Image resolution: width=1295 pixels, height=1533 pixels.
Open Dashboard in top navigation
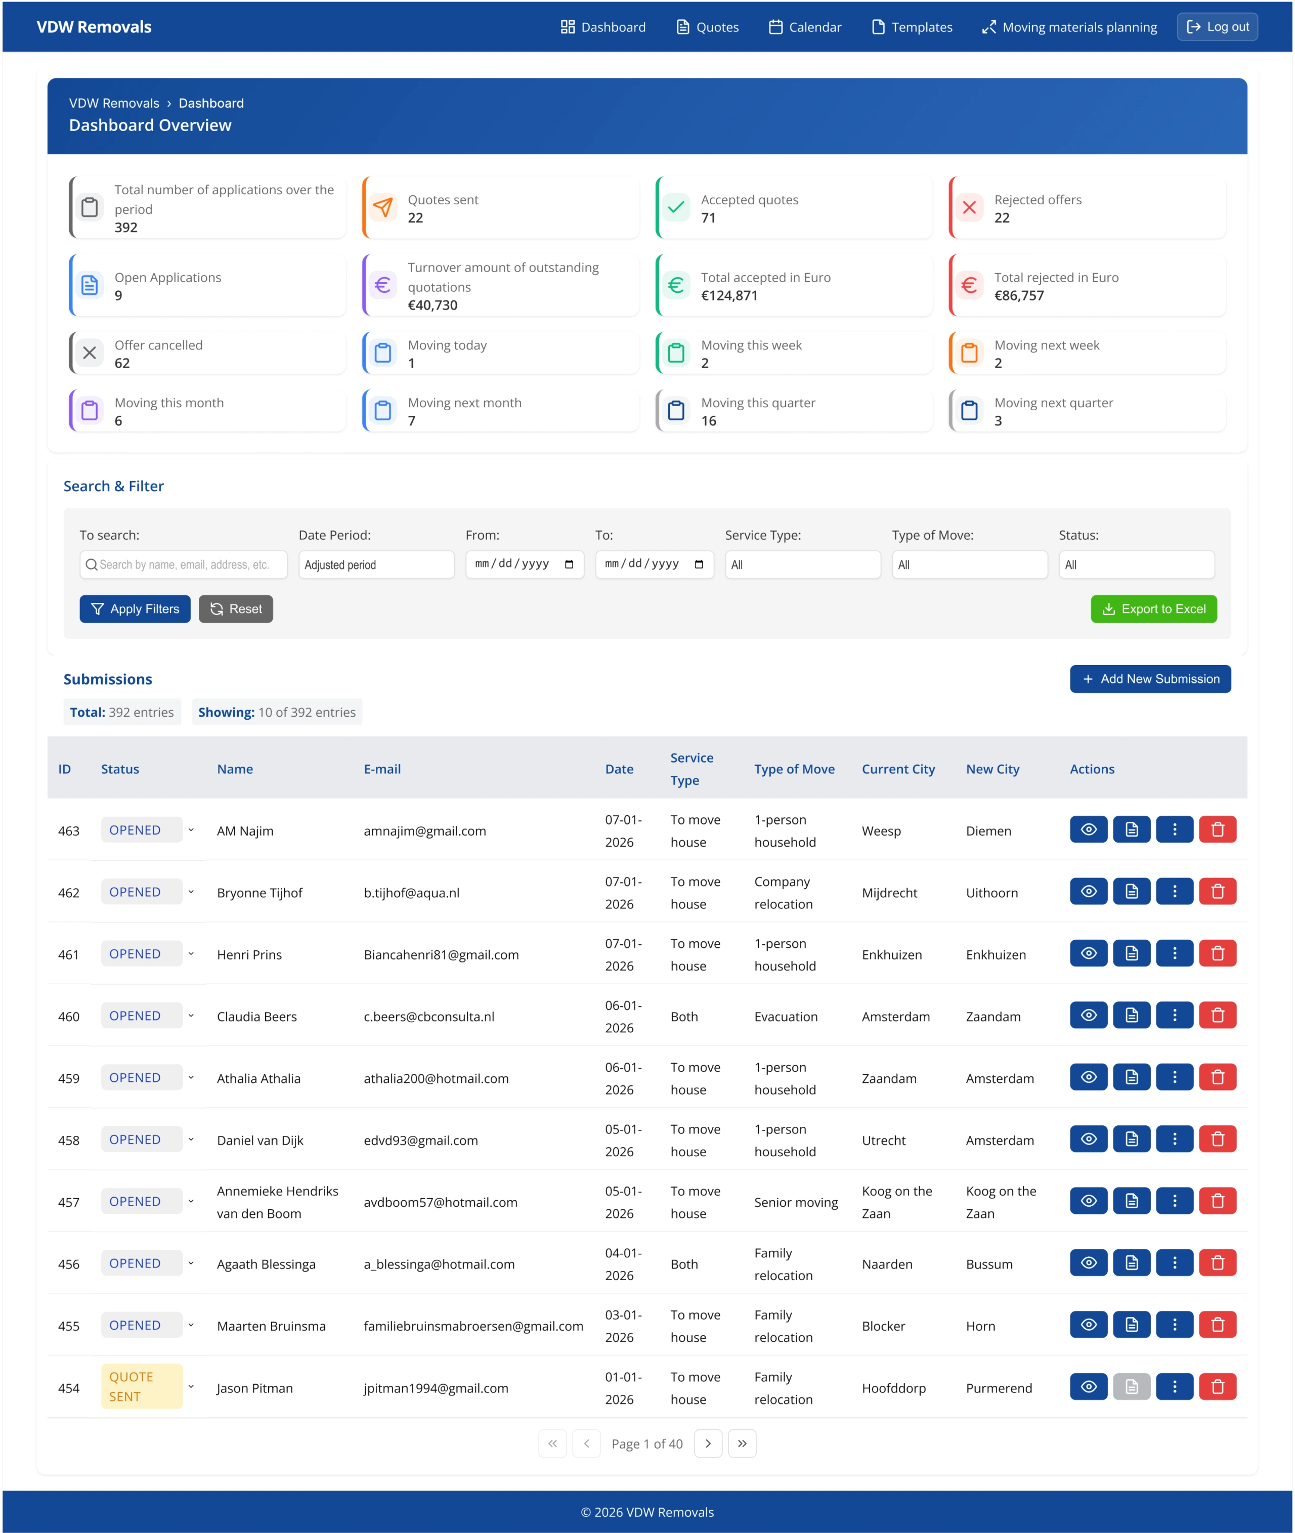[602, 27]
